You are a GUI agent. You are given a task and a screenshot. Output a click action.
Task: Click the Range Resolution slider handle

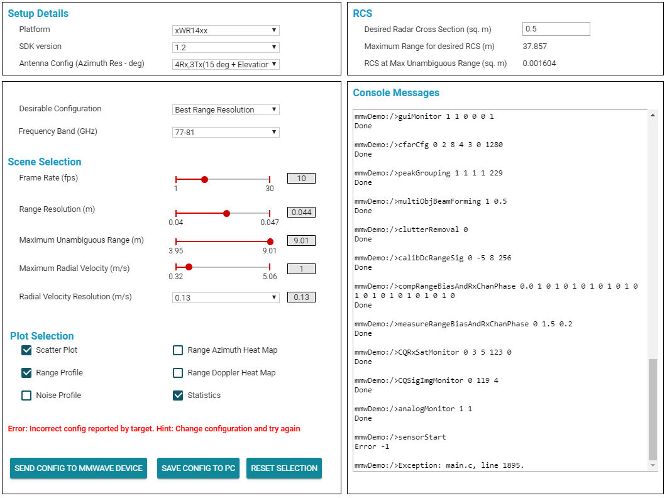pos(227,213)
